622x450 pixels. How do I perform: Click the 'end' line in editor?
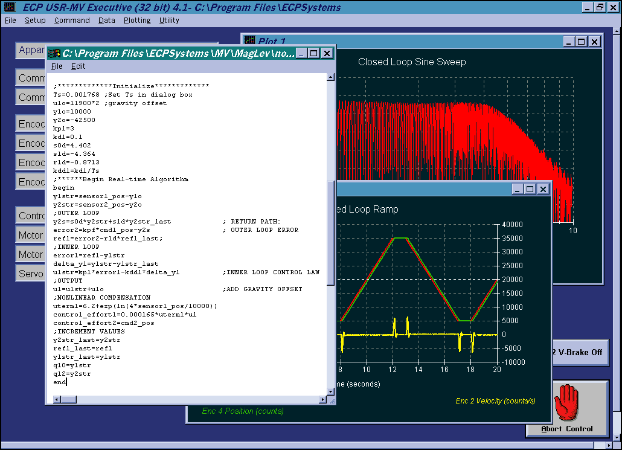[60, 382]
